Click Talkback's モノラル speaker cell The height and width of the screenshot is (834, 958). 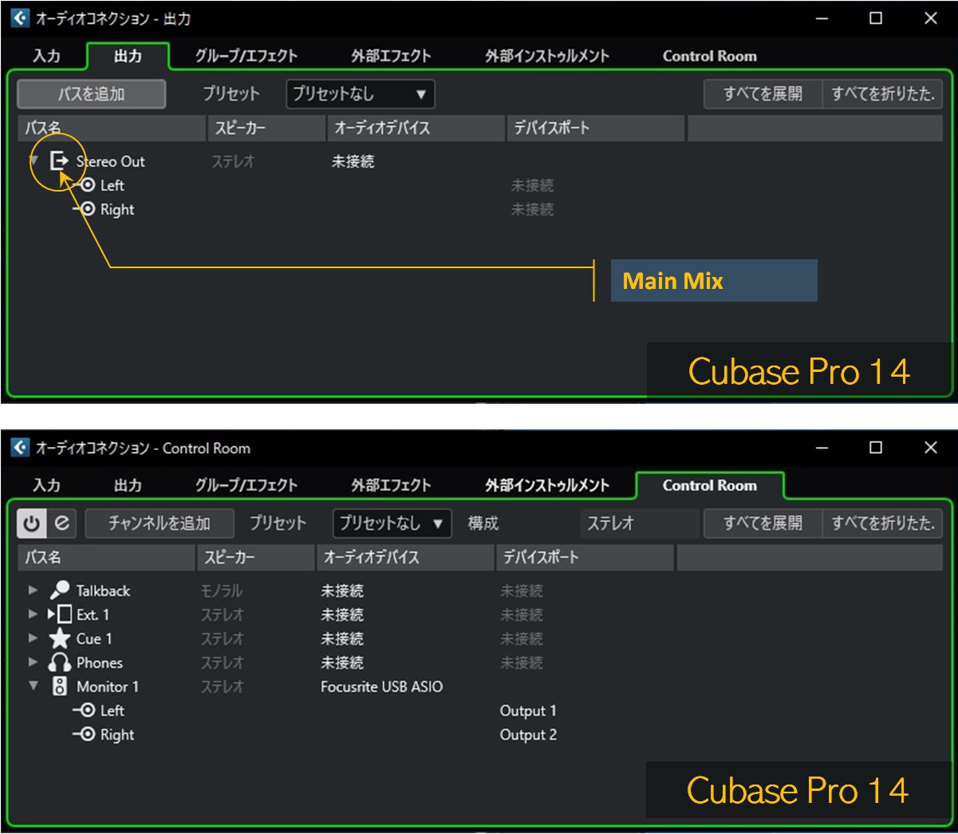(222, 591)
